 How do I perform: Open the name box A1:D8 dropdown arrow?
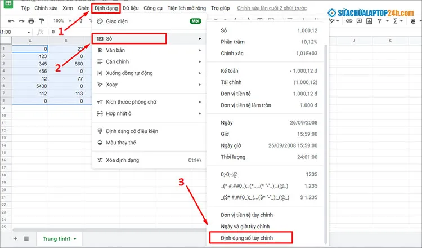29,32
